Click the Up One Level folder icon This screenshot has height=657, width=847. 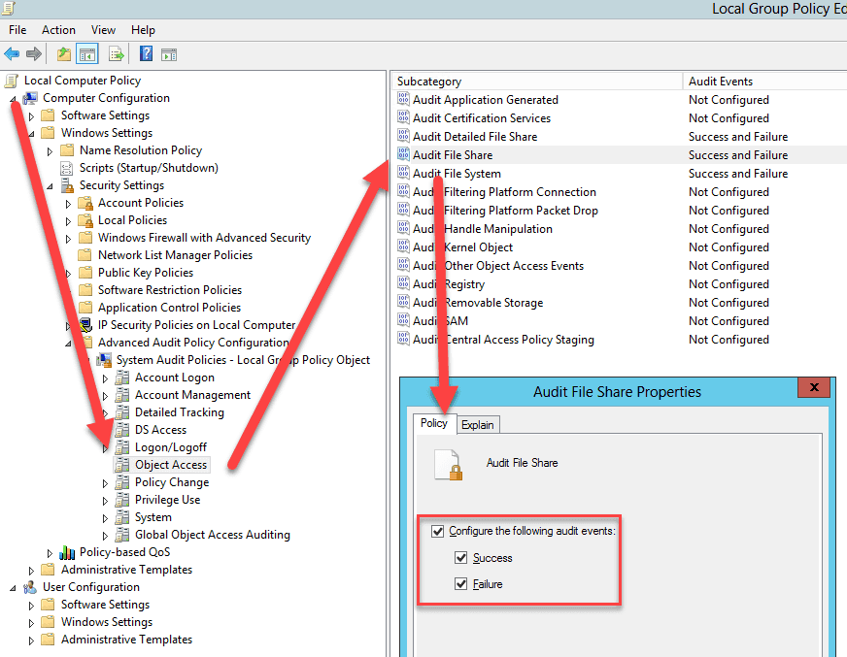pyautogui.click(x=64, y=54)
